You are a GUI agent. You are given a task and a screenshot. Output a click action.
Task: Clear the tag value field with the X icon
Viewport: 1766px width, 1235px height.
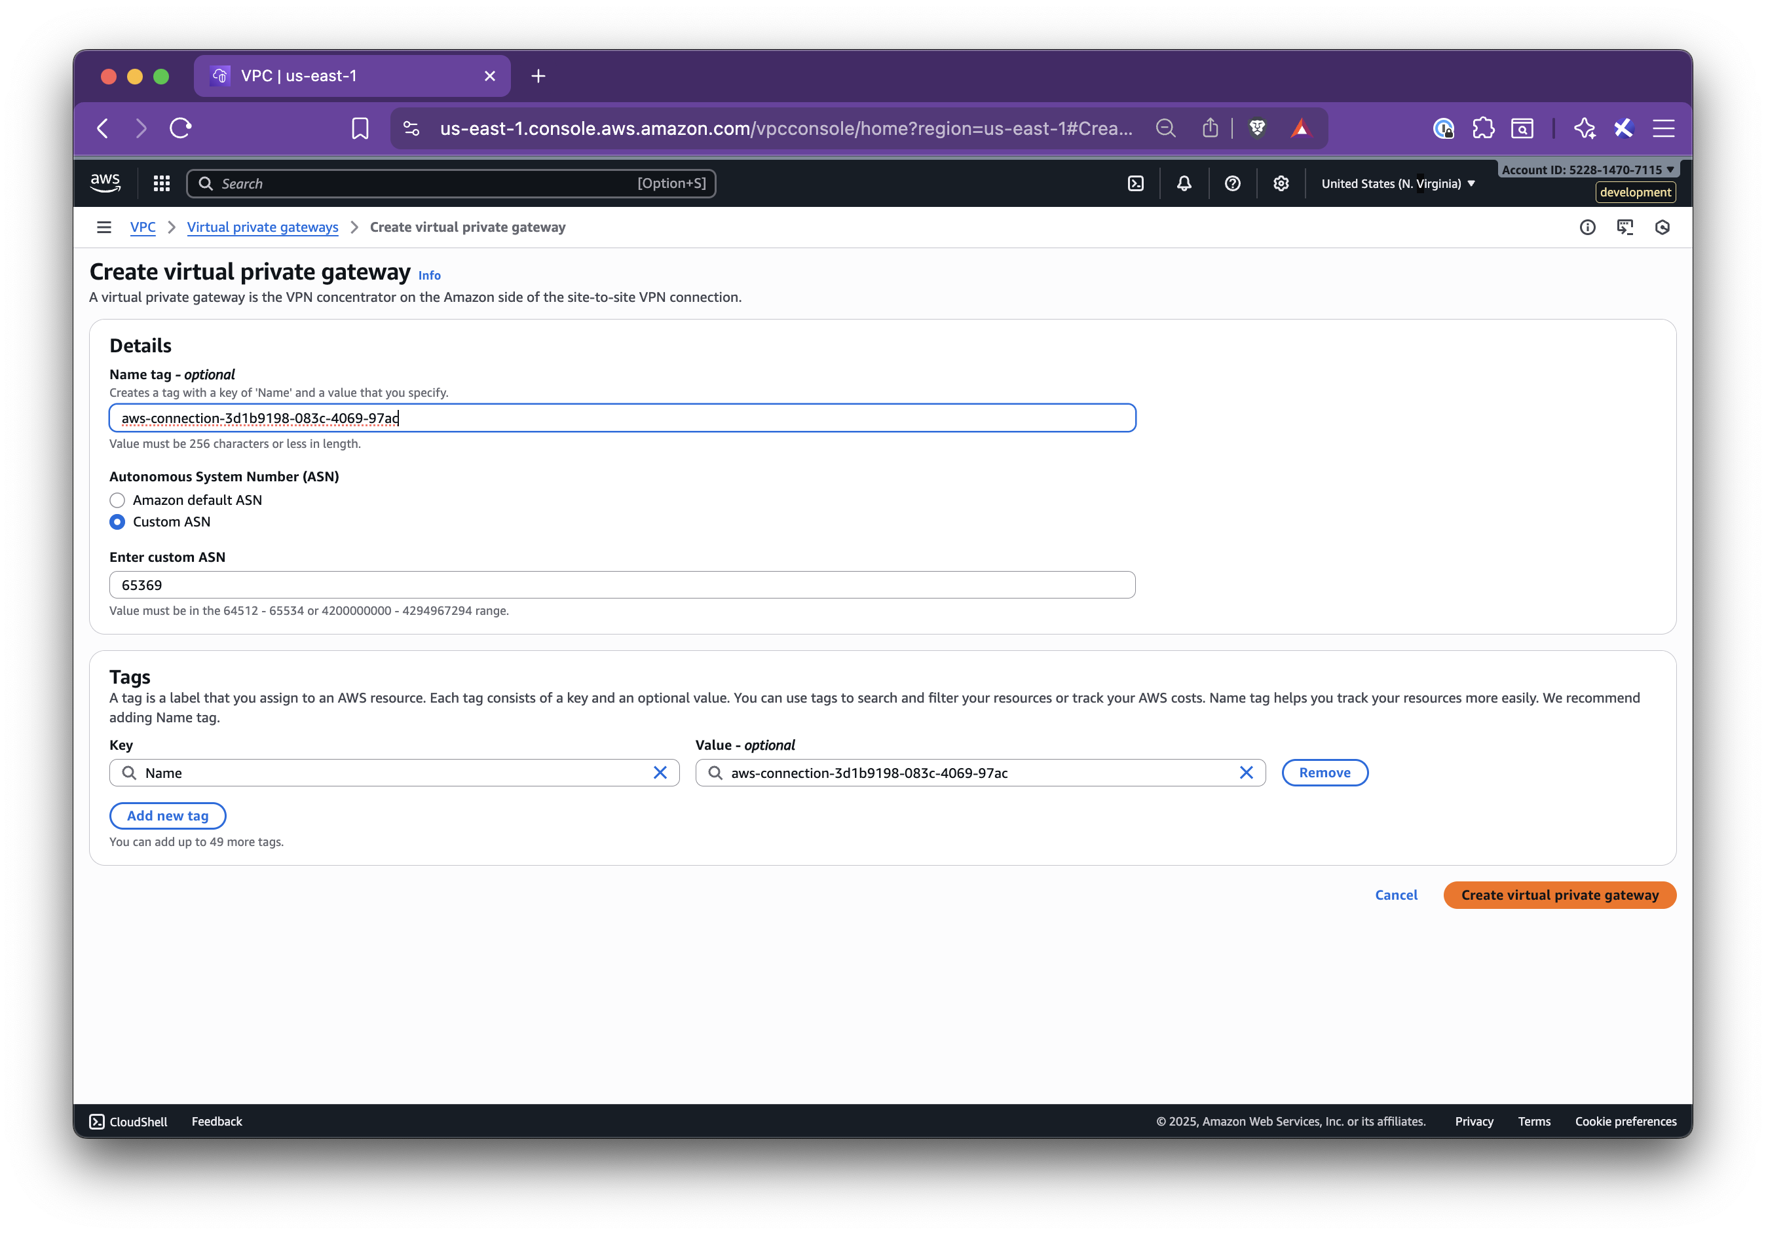(1247, 772)
